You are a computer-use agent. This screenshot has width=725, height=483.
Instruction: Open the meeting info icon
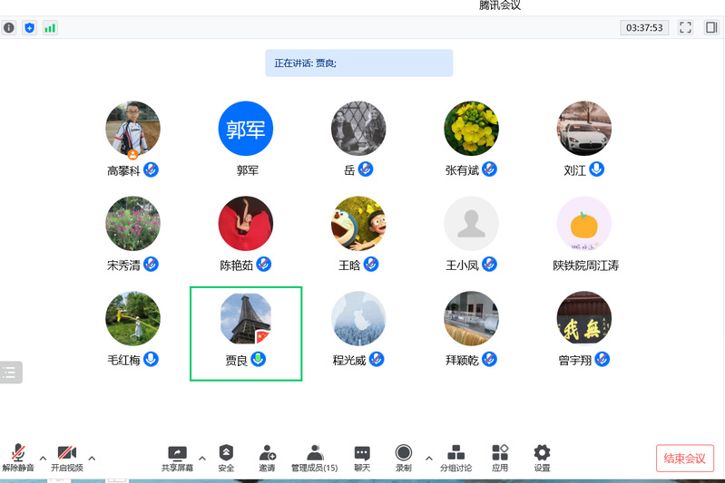tap(9, 28)
